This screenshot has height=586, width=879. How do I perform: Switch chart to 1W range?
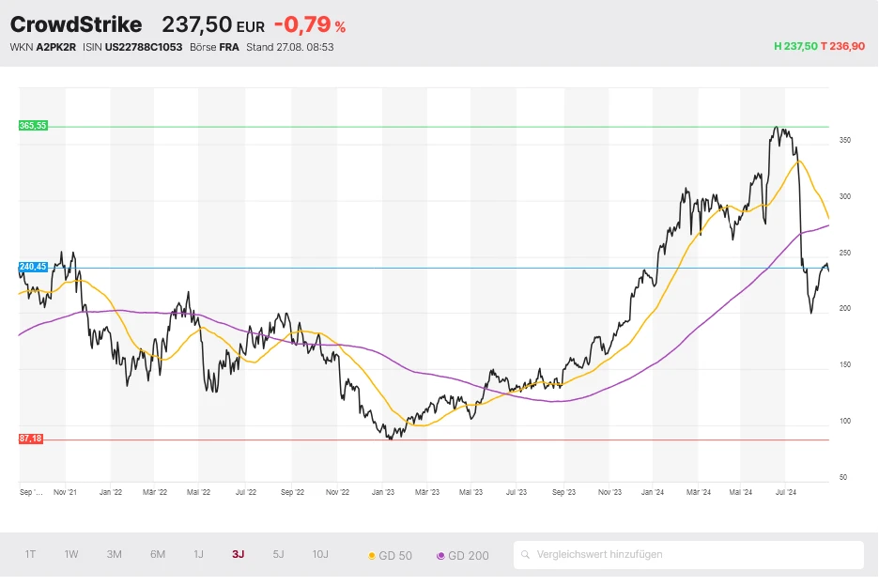[x=71, y=554]
